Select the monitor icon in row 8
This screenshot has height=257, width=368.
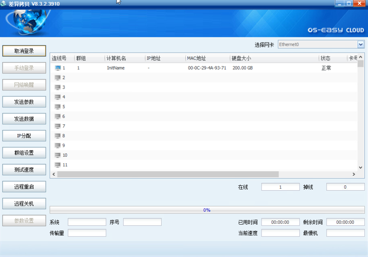(x=57, y=136)
